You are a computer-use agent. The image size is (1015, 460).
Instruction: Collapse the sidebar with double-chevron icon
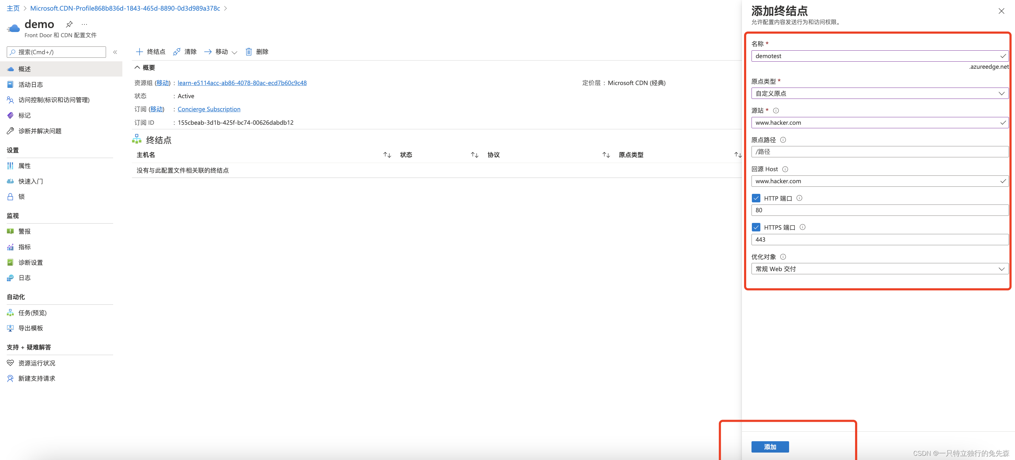click(115, 52)
